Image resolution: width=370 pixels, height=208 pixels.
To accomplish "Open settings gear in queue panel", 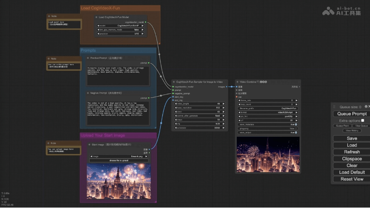I will [365, 107].
